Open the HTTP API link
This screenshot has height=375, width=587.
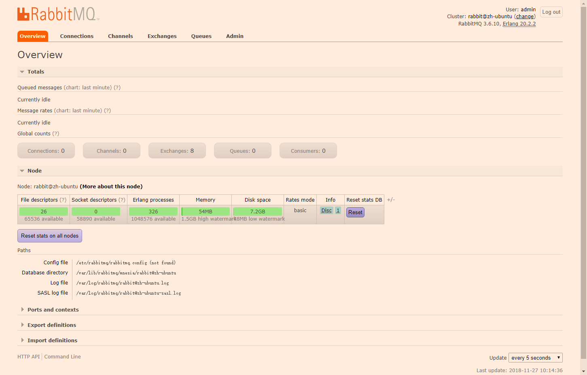[x=29, y=356]
